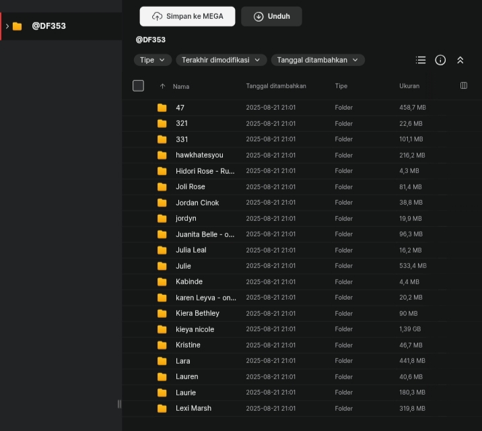482x431 pixels.
Task: Sort by the Nama column header
Action: (x=181, y=86)
